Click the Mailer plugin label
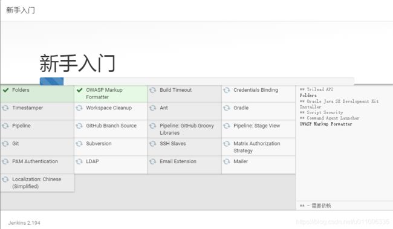This screenshot has width=393, height=229. click(241, 161)
